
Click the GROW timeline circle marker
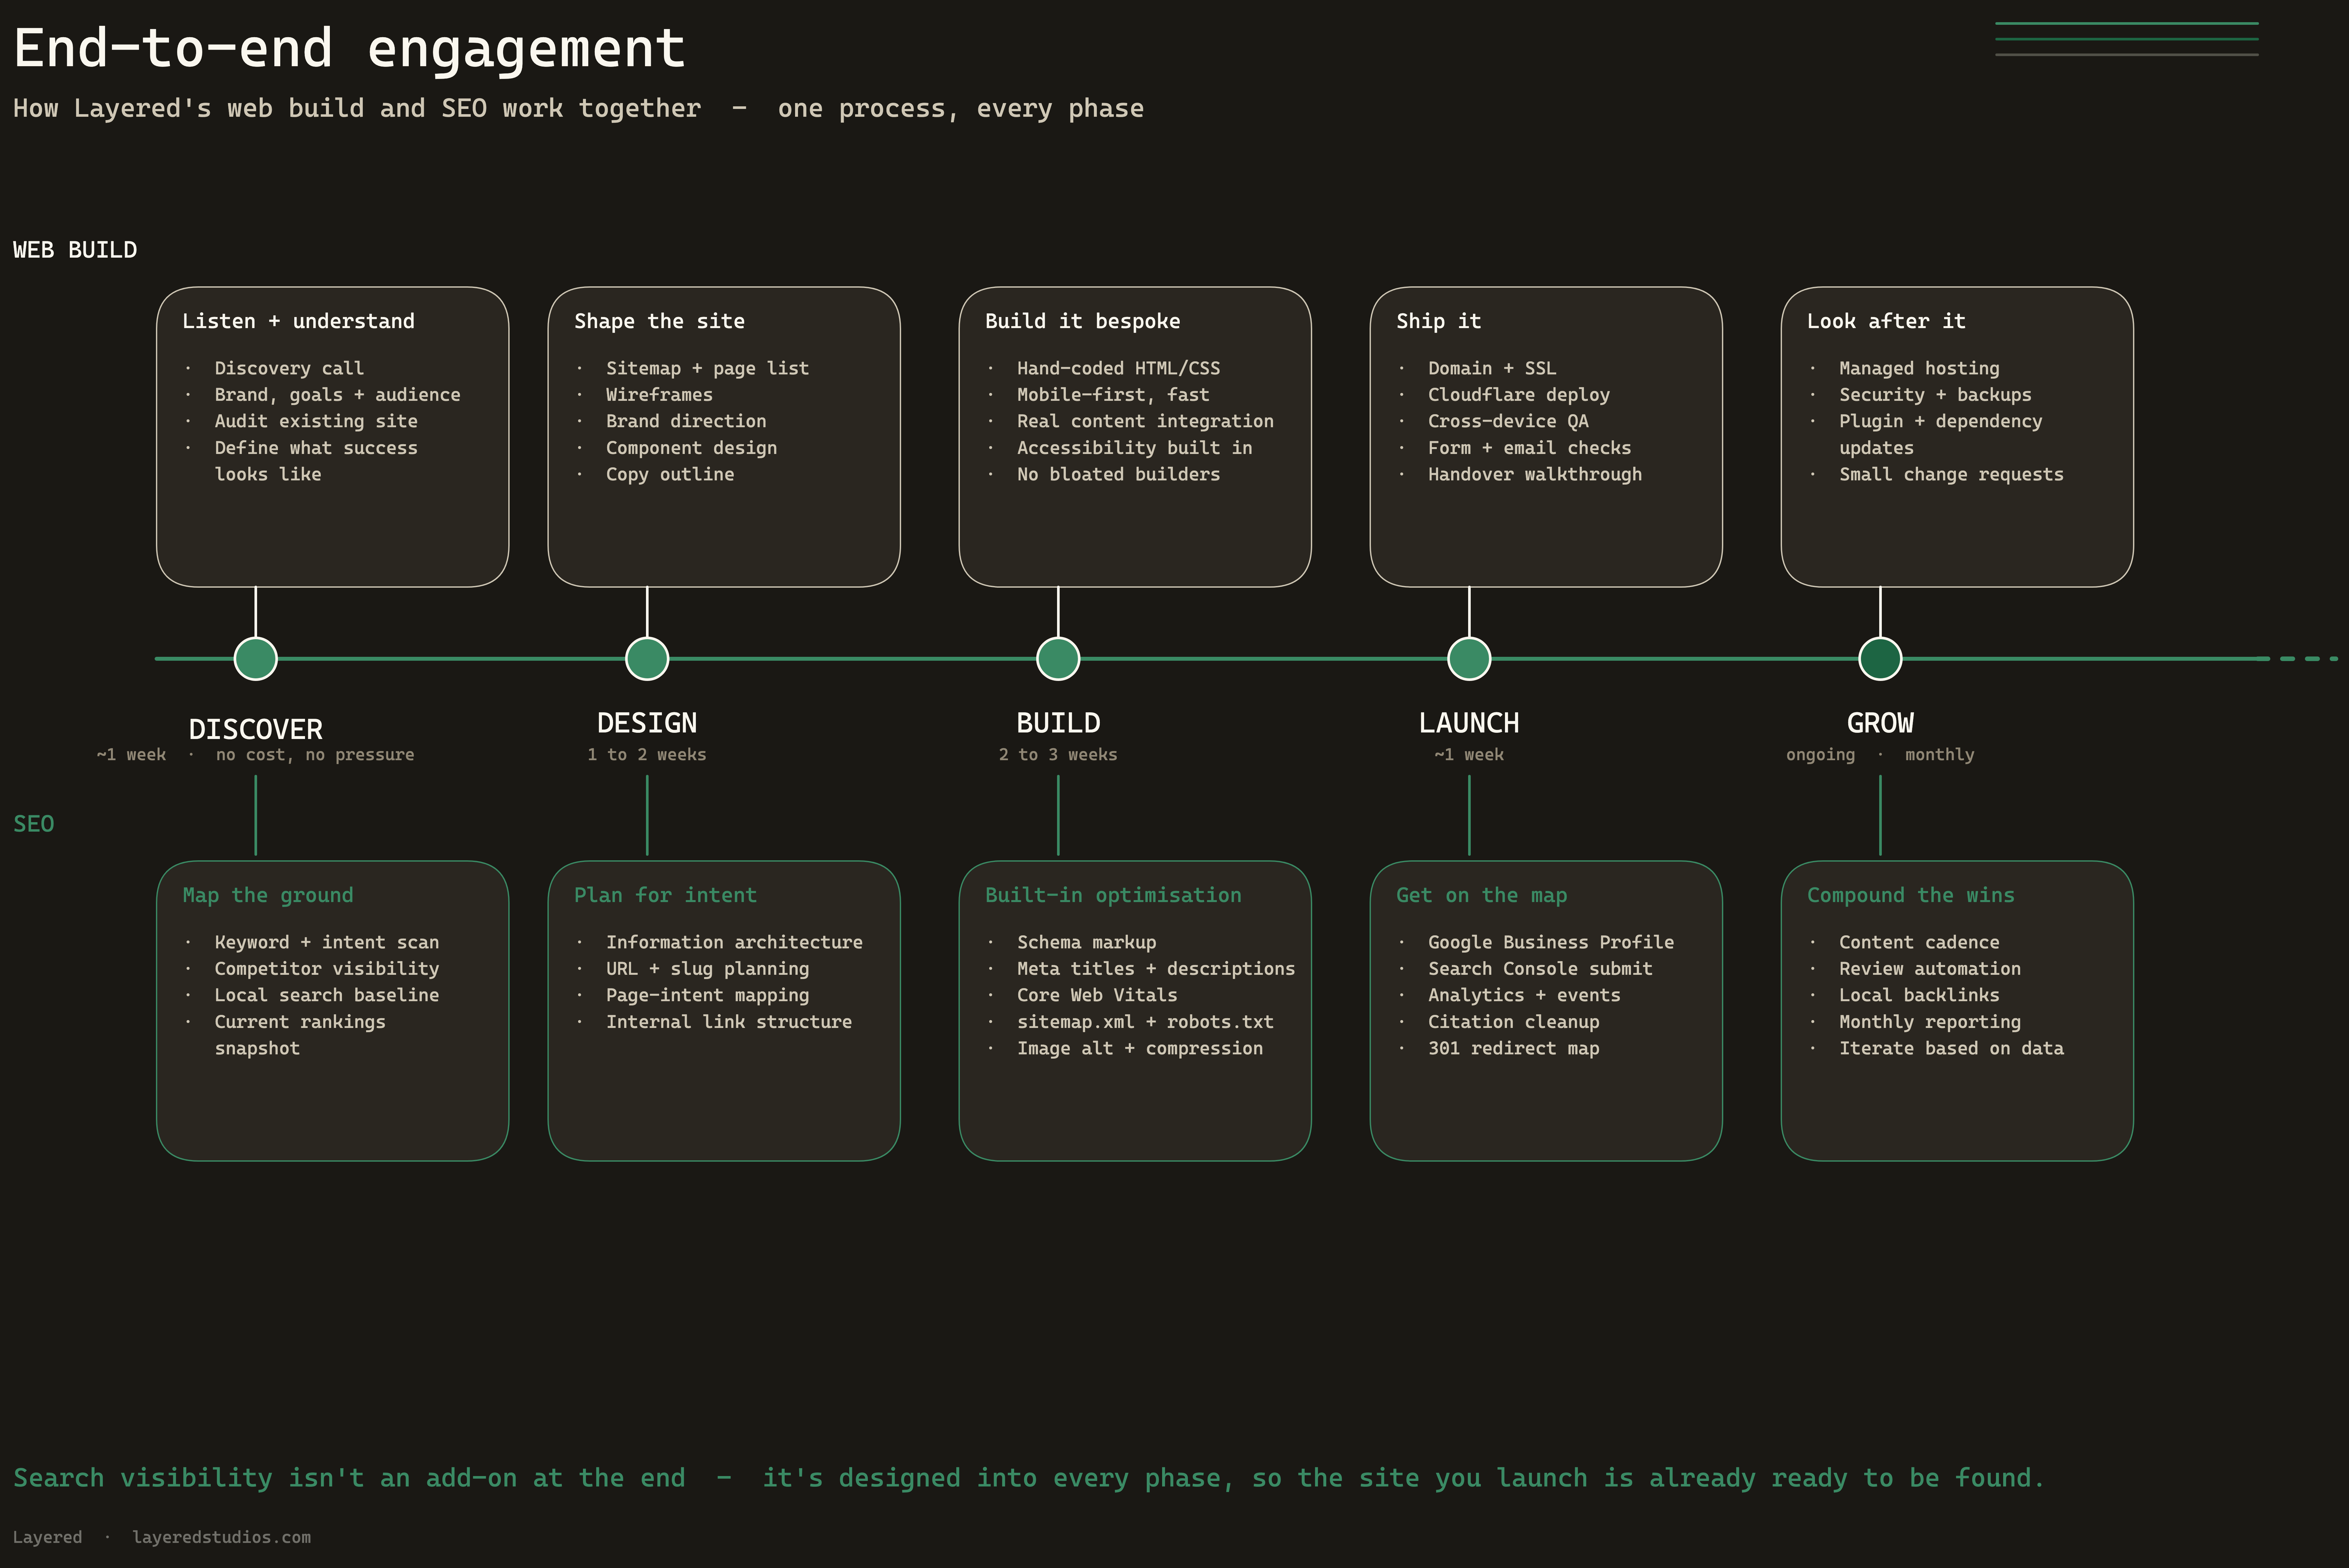click(x=1881, y=659)
